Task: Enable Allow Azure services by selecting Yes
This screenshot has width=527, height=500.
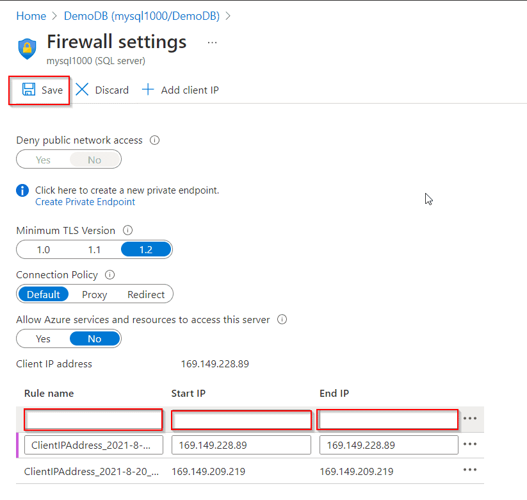Action: [x=43, y=338]
